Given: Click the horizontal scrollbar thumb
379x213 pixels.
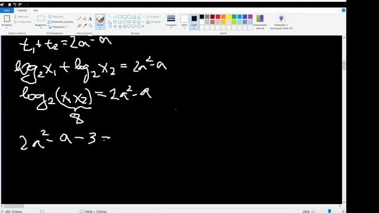Looking at the screenshot, I should pyautogui.click(x=14, y=206).
